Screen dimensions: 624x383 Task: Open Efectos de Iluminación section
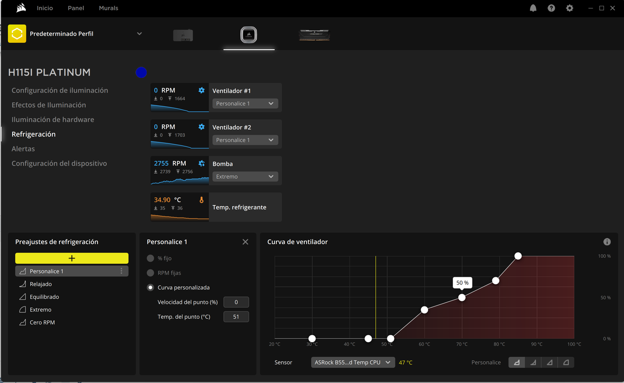click(49, 105)
